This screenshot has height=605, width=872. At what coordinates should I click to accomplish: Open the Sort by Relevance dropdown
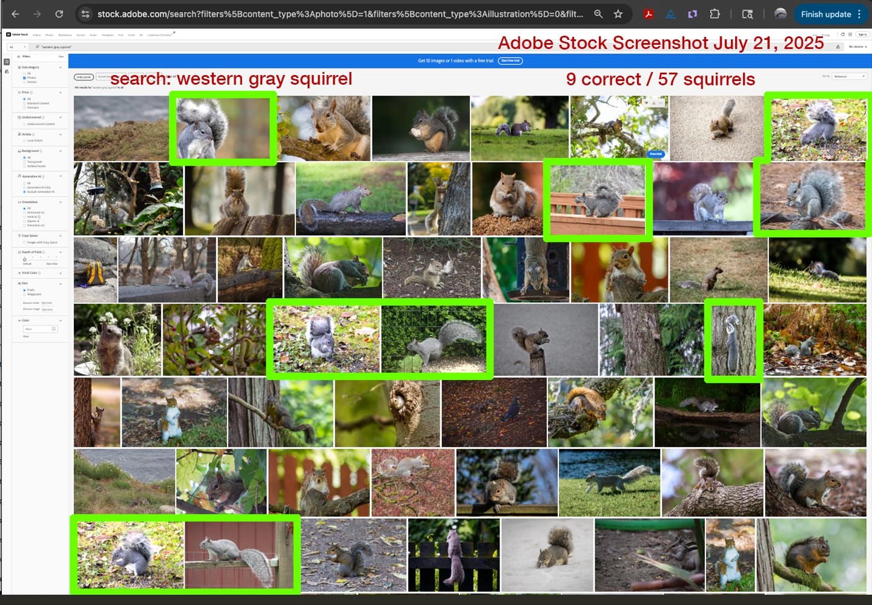click(849, 76)
